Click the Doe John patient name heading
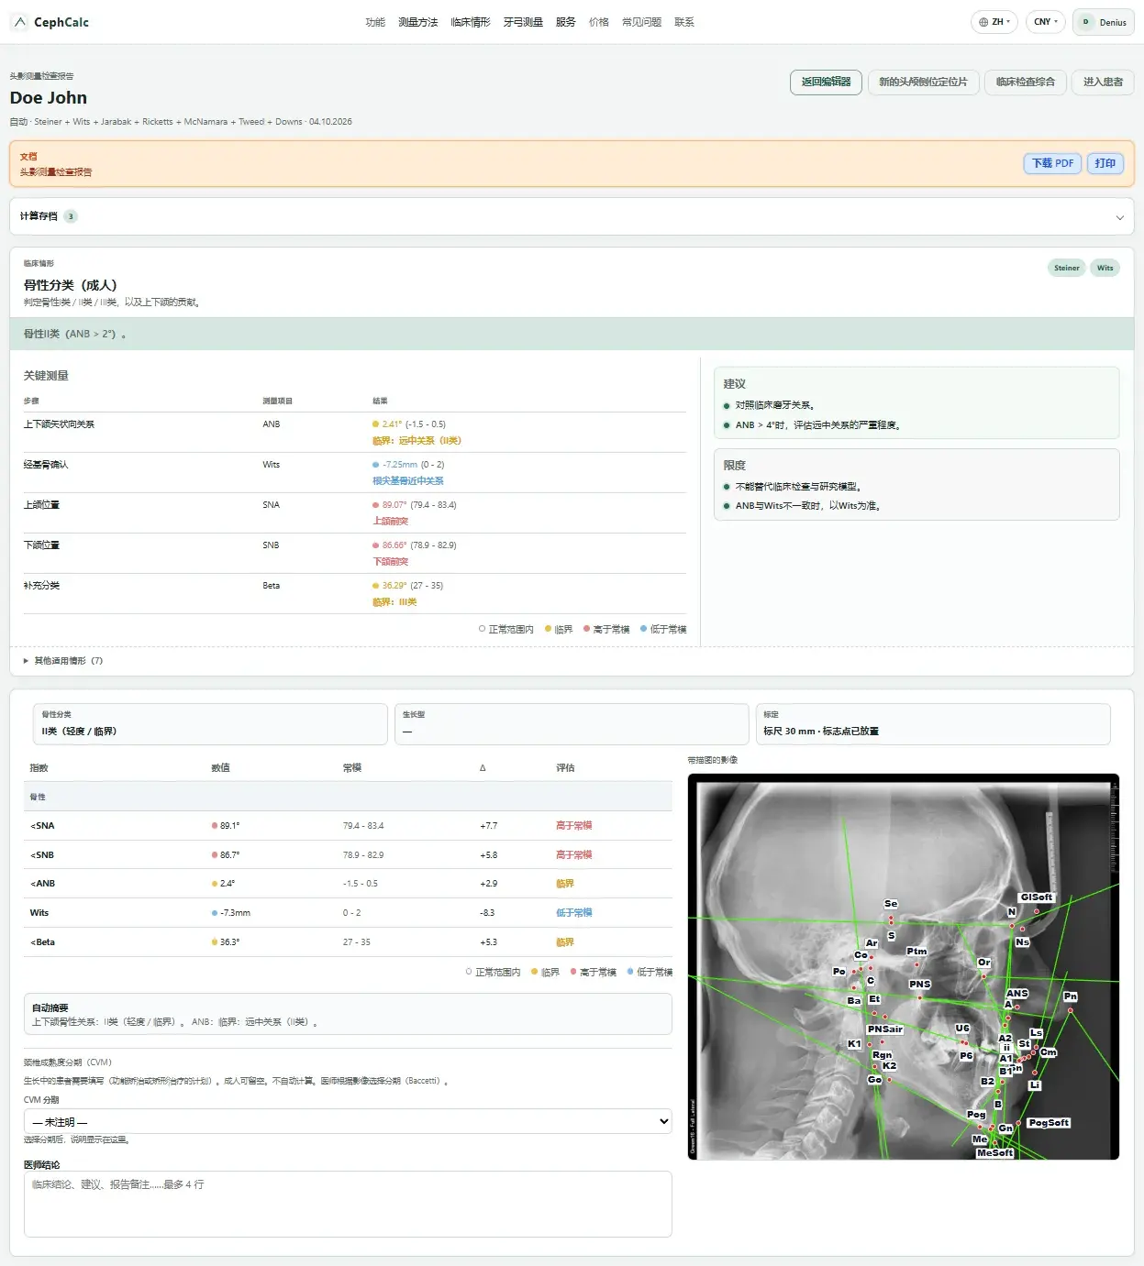This screenshot has height=1266, width=1144. 49,98
